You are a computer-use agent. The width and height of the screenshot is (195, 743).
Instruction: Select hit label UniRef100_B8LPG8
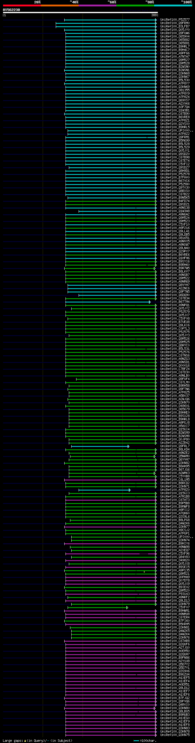pyautogui.click(x=175, y=520)
